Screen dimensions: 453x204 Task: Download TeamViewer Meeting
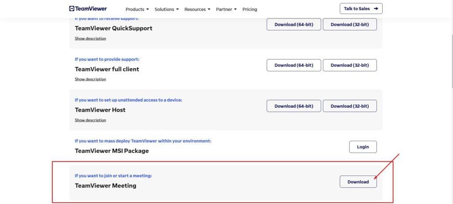click(358, 181)
